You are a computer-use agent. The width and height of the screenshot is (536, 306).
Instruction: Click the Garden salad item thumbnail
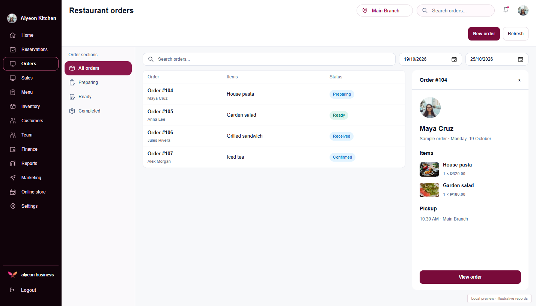click(x=429, y=190)
